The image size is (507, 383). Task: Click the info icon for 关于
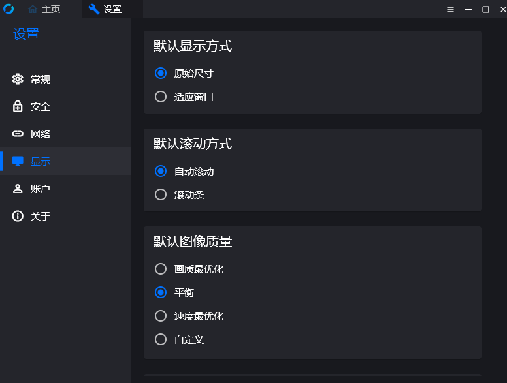point(18,216)
